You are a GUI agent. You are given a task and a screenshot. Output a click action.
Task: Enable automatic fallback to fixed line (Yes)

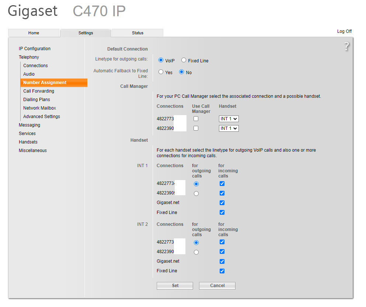tap(161, 72)
